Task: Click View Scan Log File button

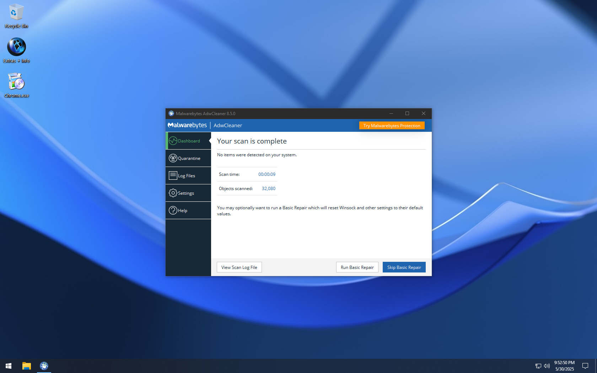Action: point(239,267)
